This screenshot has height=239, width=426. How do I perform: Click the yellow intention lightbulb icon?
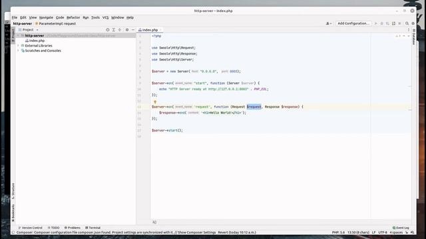click(155, 102)
